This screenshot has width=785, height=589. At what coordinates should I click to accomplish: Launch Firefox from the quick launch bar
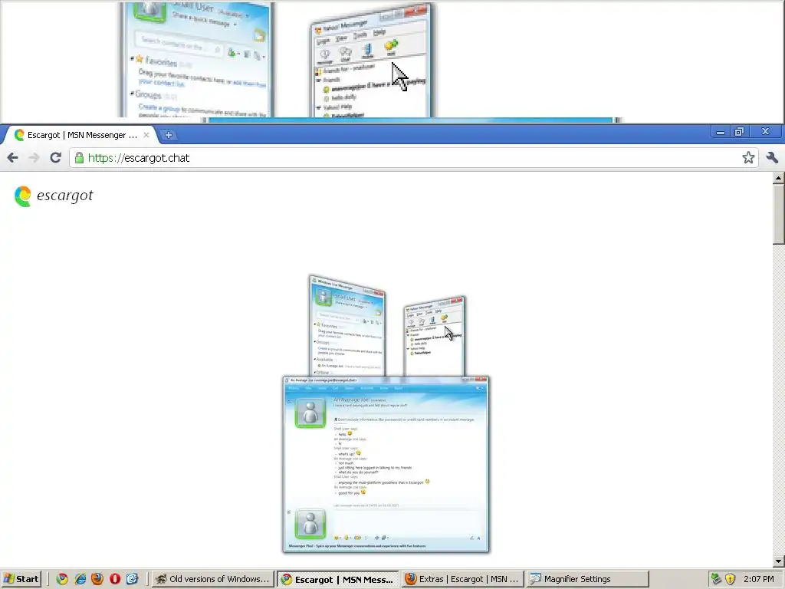tap(97, 579)
